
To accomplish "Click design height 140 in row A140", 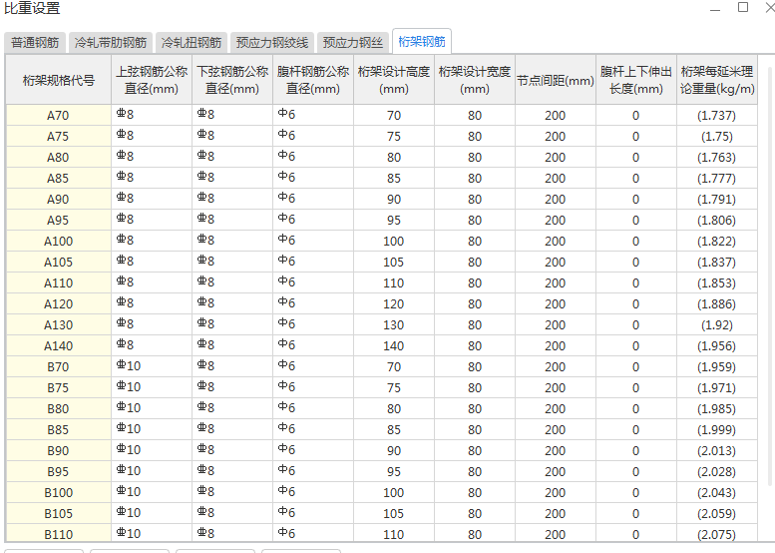I will pos(394,345).
